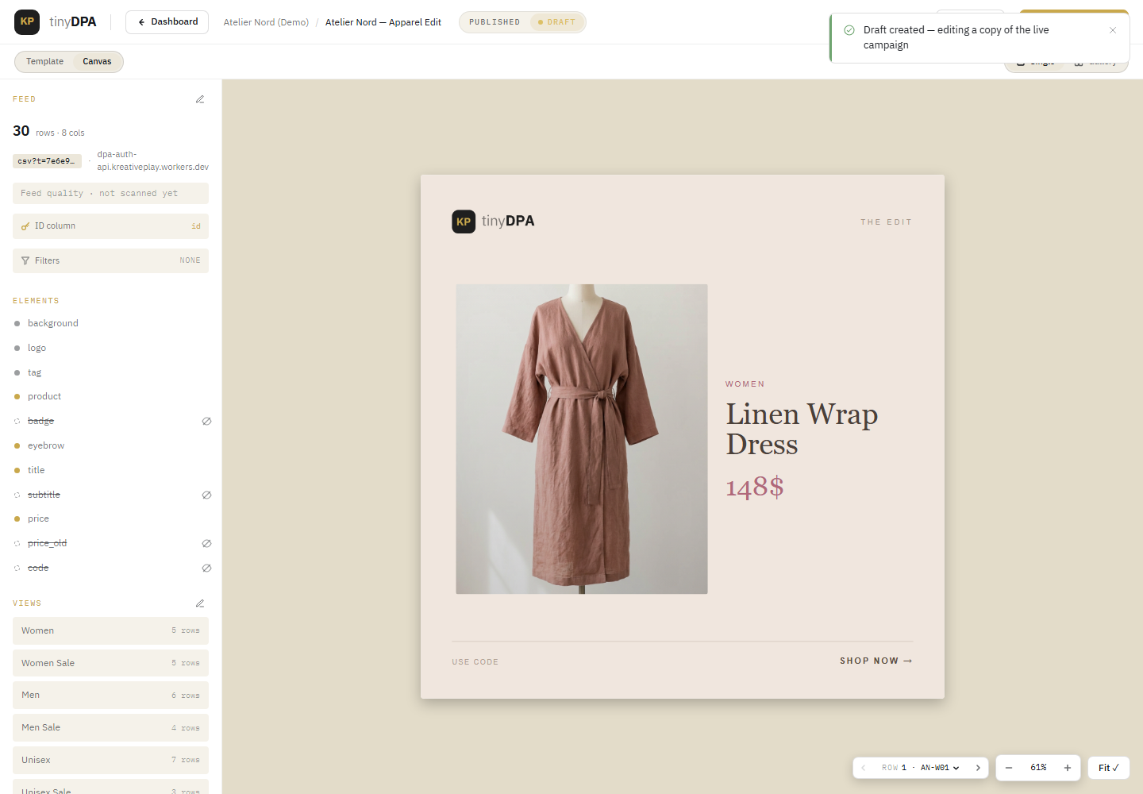Image resolution: width=1143 pixels, height=794 pixels.
Task: Dismiss the Draft created notification
Action: click(x=1113, y=30)
